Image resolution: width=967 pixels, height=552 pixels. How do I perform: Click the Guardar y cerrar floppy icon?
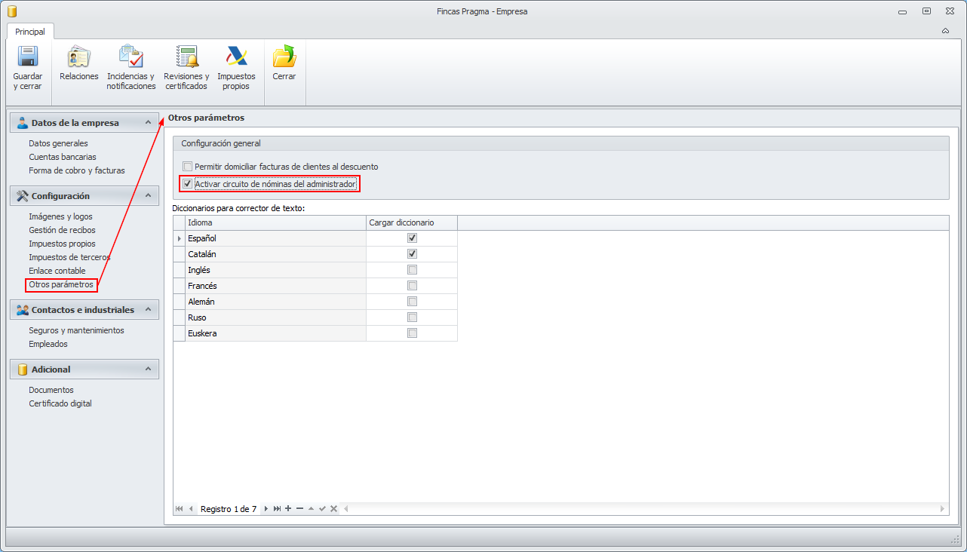tap(28, 57)
